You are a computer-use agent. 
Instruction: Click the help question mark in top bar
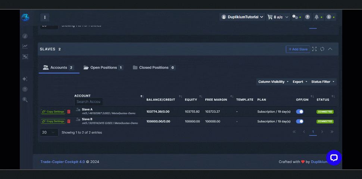pos(308,17)
